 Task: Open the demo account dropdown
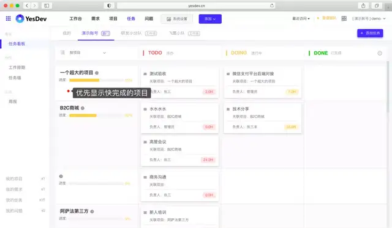point(369,19)
